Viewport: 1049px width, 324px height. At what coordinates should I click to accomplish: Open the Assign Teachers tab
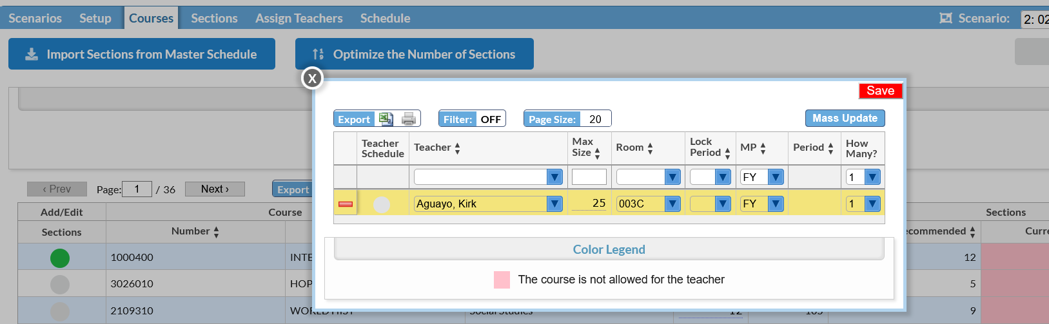[299, 18]
